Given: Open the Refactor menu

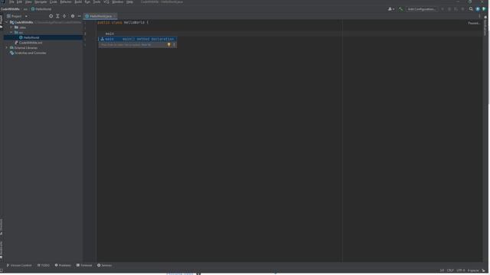Looking at the screenshot, I should pyautogui.click(x=66, y=2).
